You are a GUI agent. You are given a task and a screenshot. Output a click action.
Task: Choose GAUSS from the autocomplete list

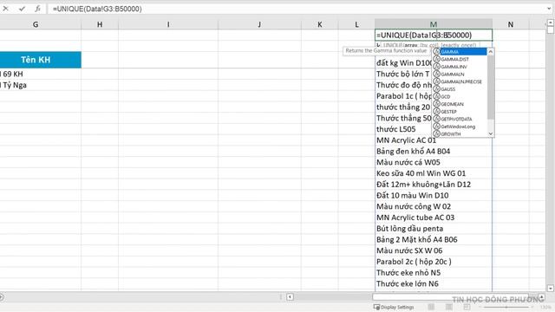460,89
